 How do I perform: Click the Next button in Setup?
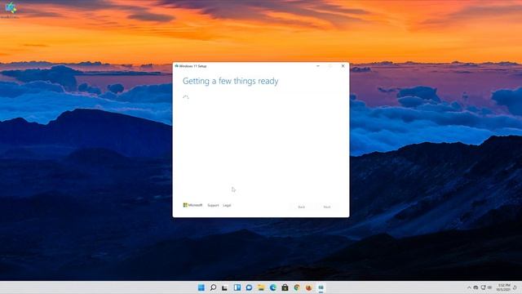[327, 207]
